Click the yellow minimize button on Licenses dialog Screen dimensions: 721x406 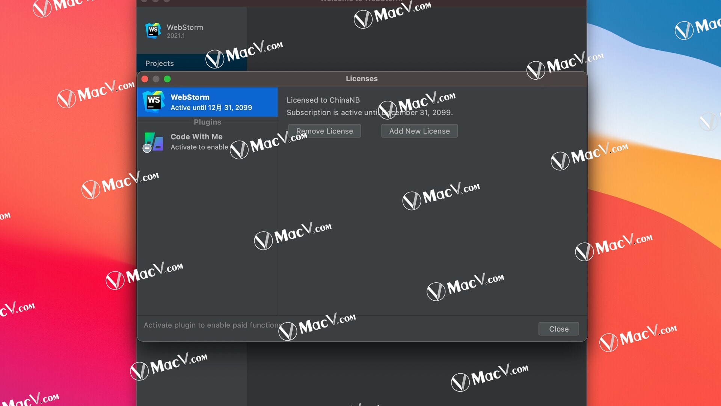coord(156,79)
